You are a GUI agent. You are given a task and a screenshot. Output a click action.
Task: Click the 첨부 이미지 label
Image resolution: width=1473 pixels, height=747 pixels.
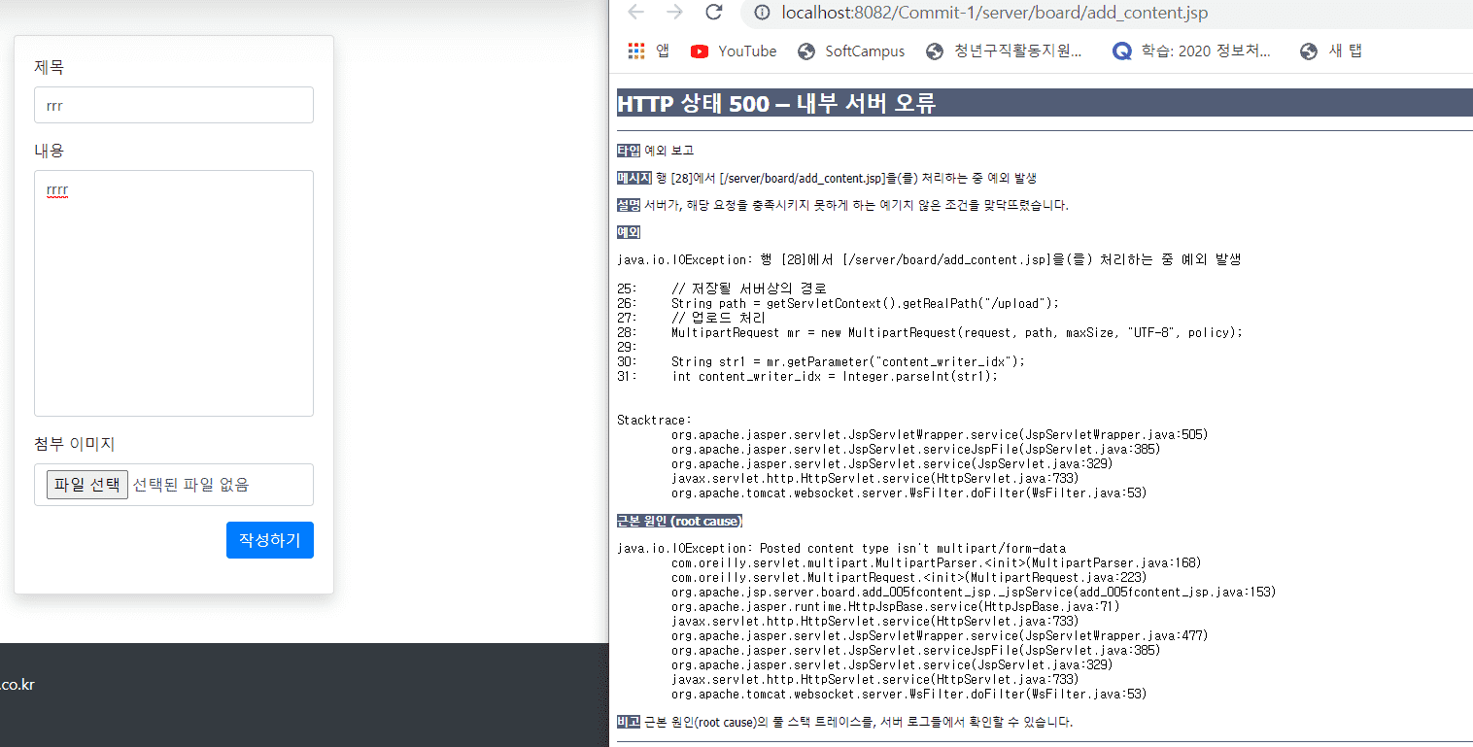click(74, 444)
